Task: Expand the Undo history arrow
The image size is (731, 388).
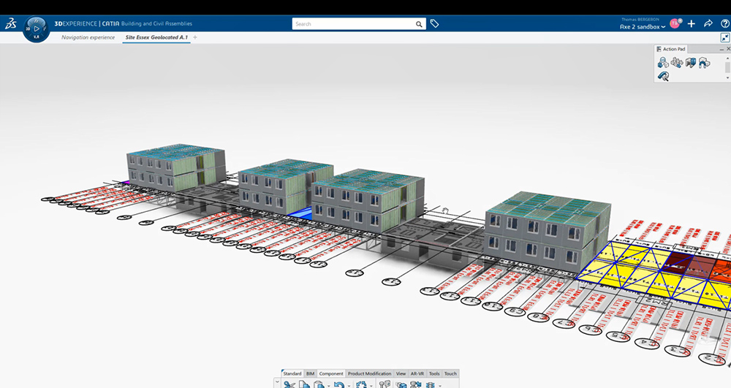Action: tap(349, 386)
